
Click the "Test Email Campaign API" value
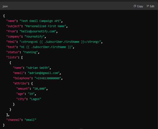coord(40,21)
